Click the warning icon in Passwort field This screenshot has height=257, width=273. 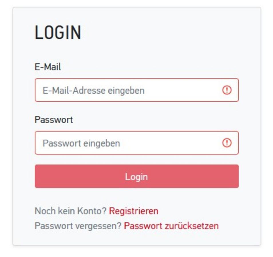point(227,143)
